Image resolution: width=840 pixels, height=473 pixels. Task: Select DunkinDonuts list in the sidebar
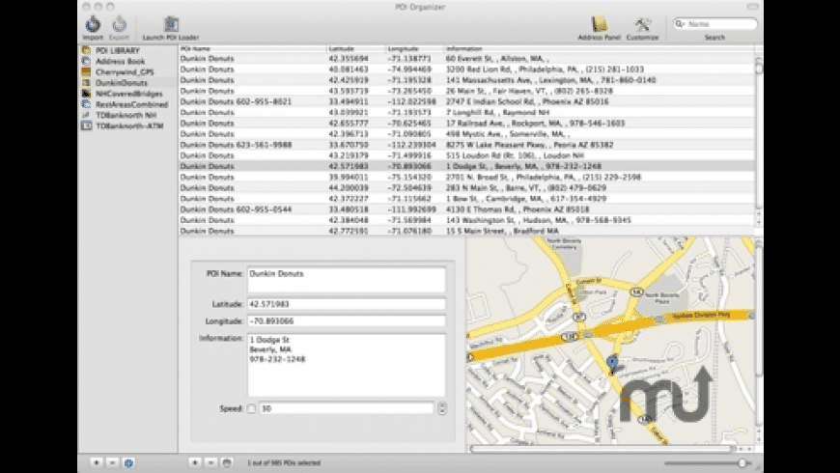122,82
